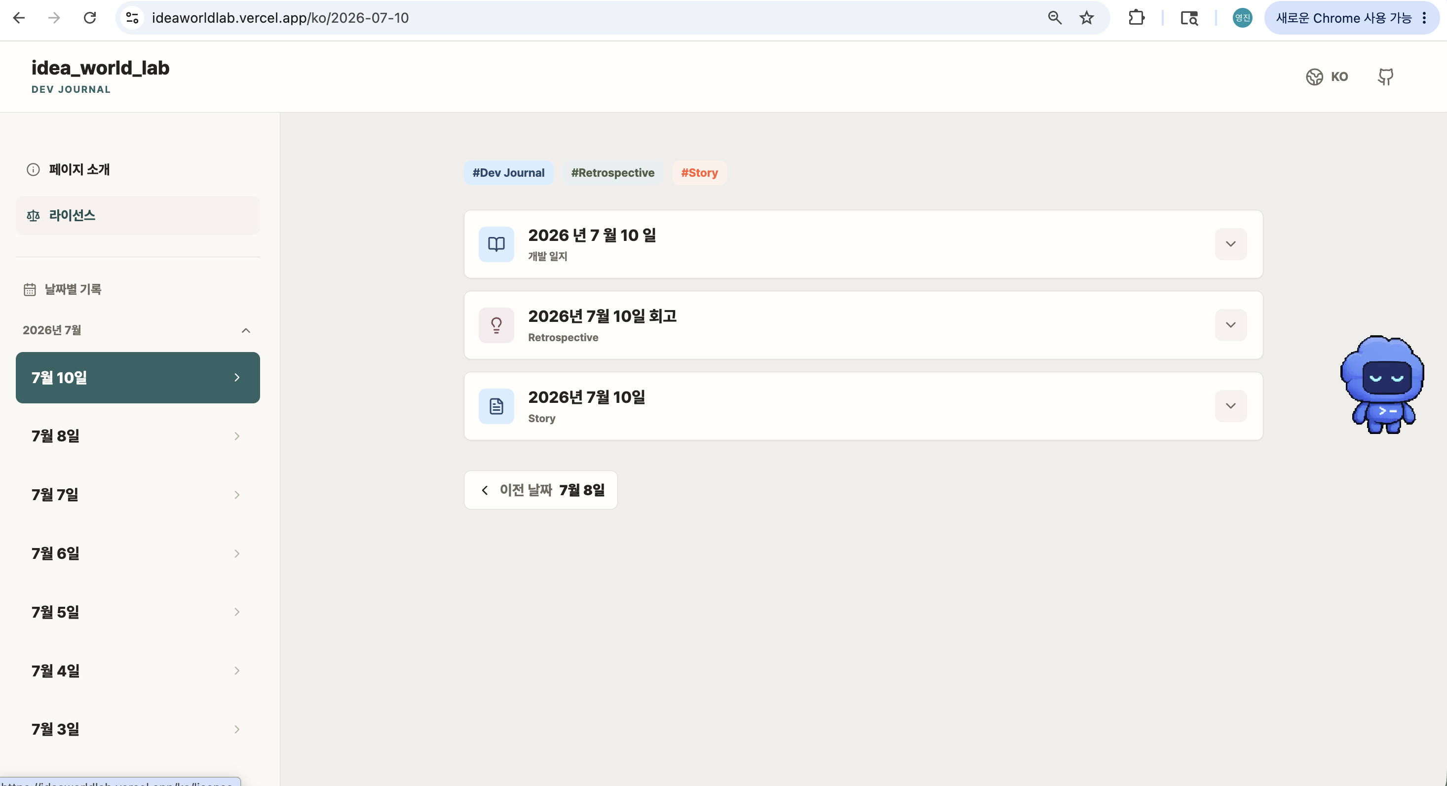Expand the Story card chevron
1447x786 pixels.
click(x=1230, y=406)
